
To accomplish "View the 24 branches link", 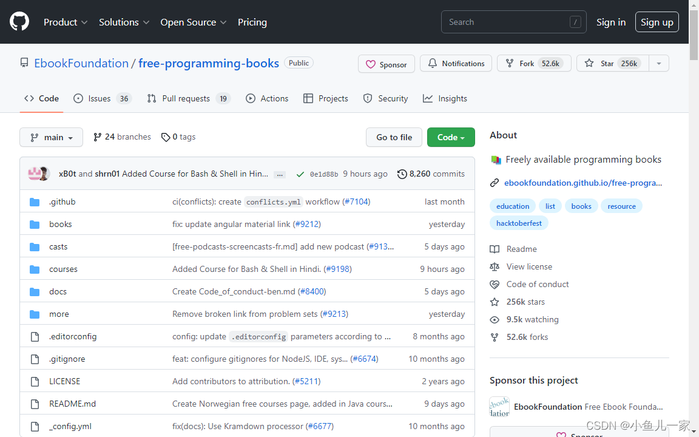I will tap(122, 137).
